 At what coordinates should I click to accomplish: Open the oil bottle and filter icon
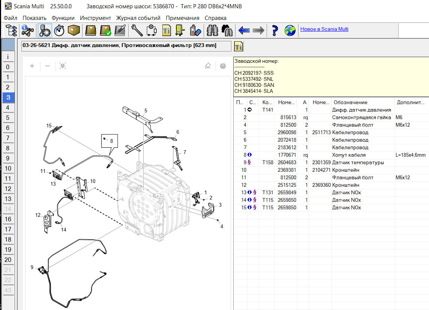point(195,30)
